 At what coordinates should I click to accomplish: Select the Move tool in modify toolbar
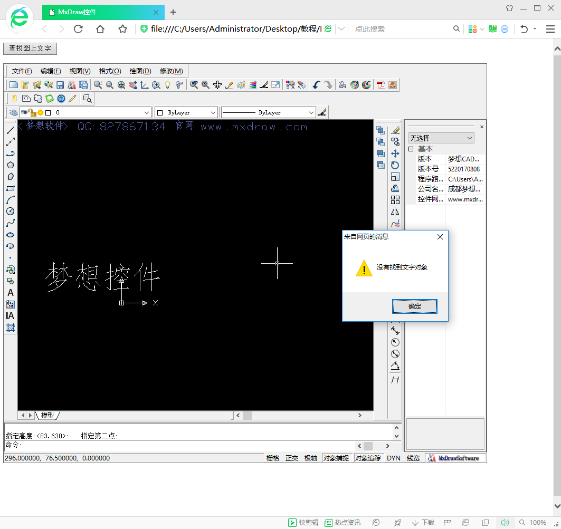point(395,153)
